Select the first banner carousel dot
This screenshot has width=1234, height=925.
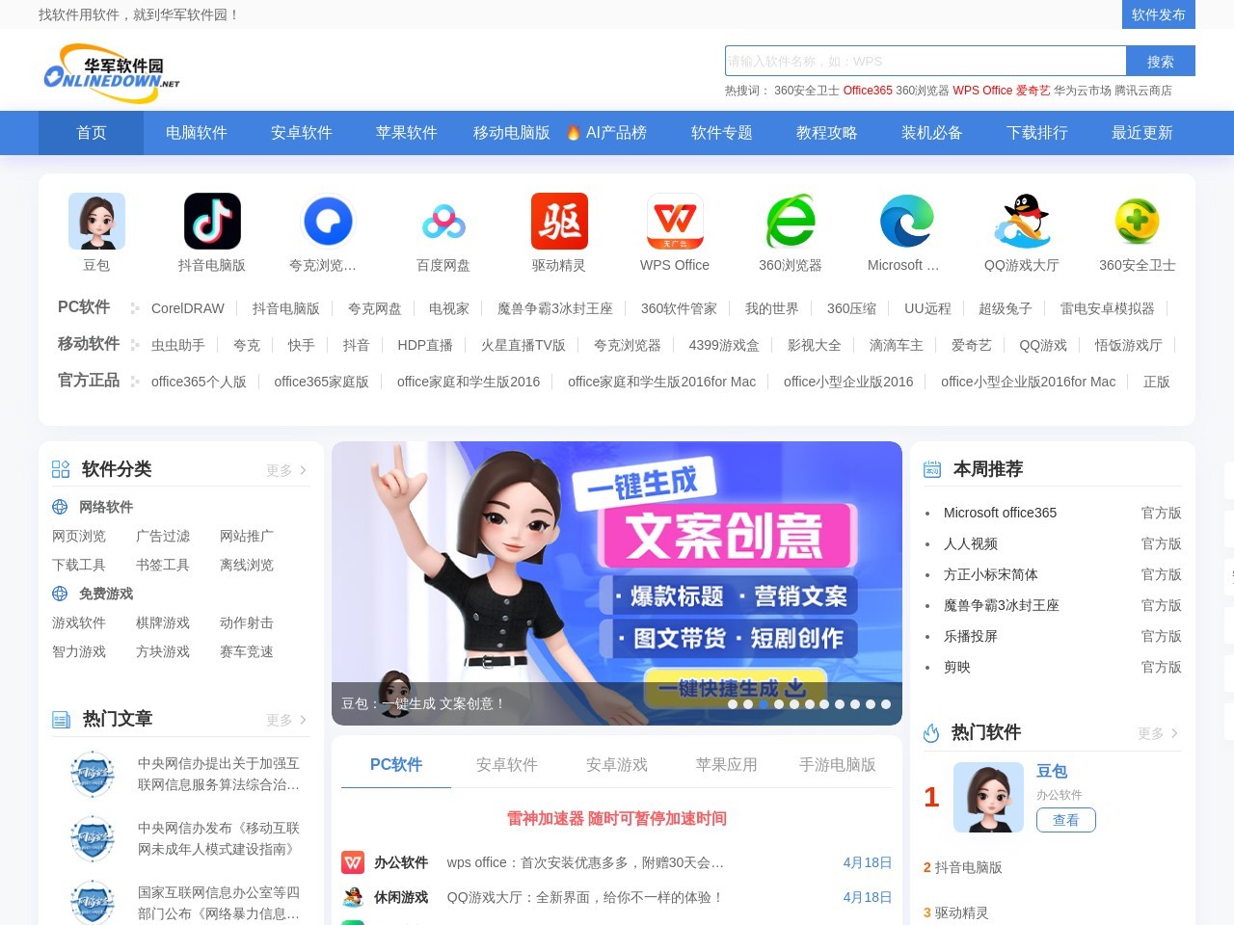[x=733, y=704]
